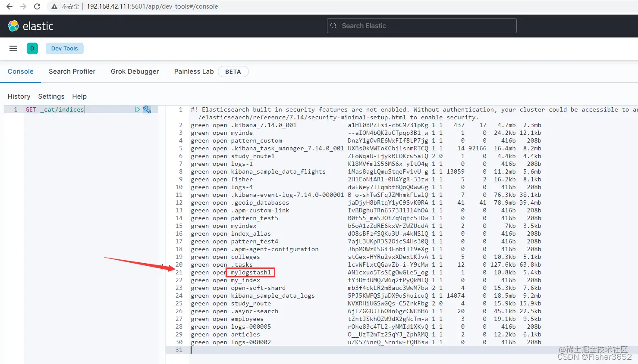
Task: Switch to the Console tab
Action: (x=21, y=72)
